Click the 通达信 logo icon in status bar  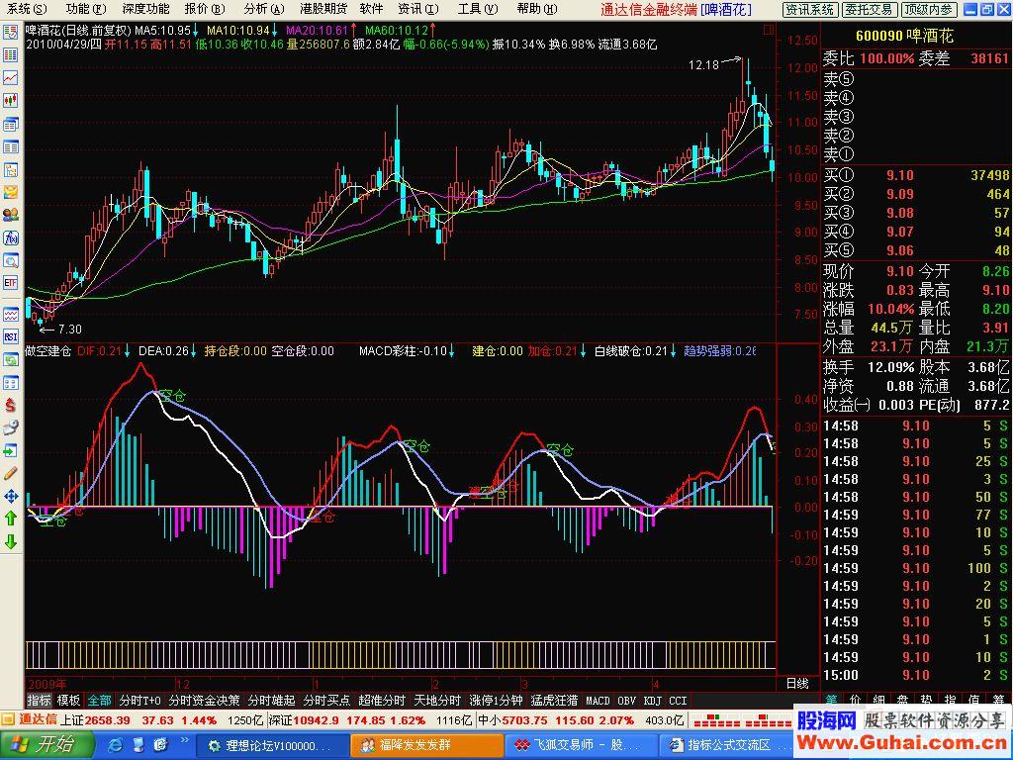[x=8, y=719]
